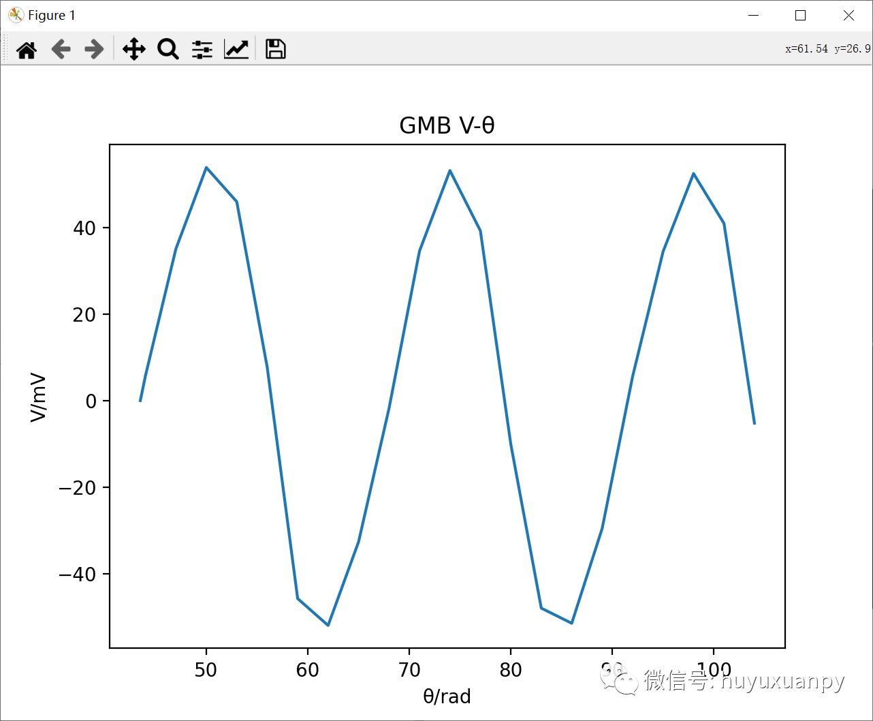Click the y-axis label V/mV
Screen dimensions: 873x721
click(39, 397)
